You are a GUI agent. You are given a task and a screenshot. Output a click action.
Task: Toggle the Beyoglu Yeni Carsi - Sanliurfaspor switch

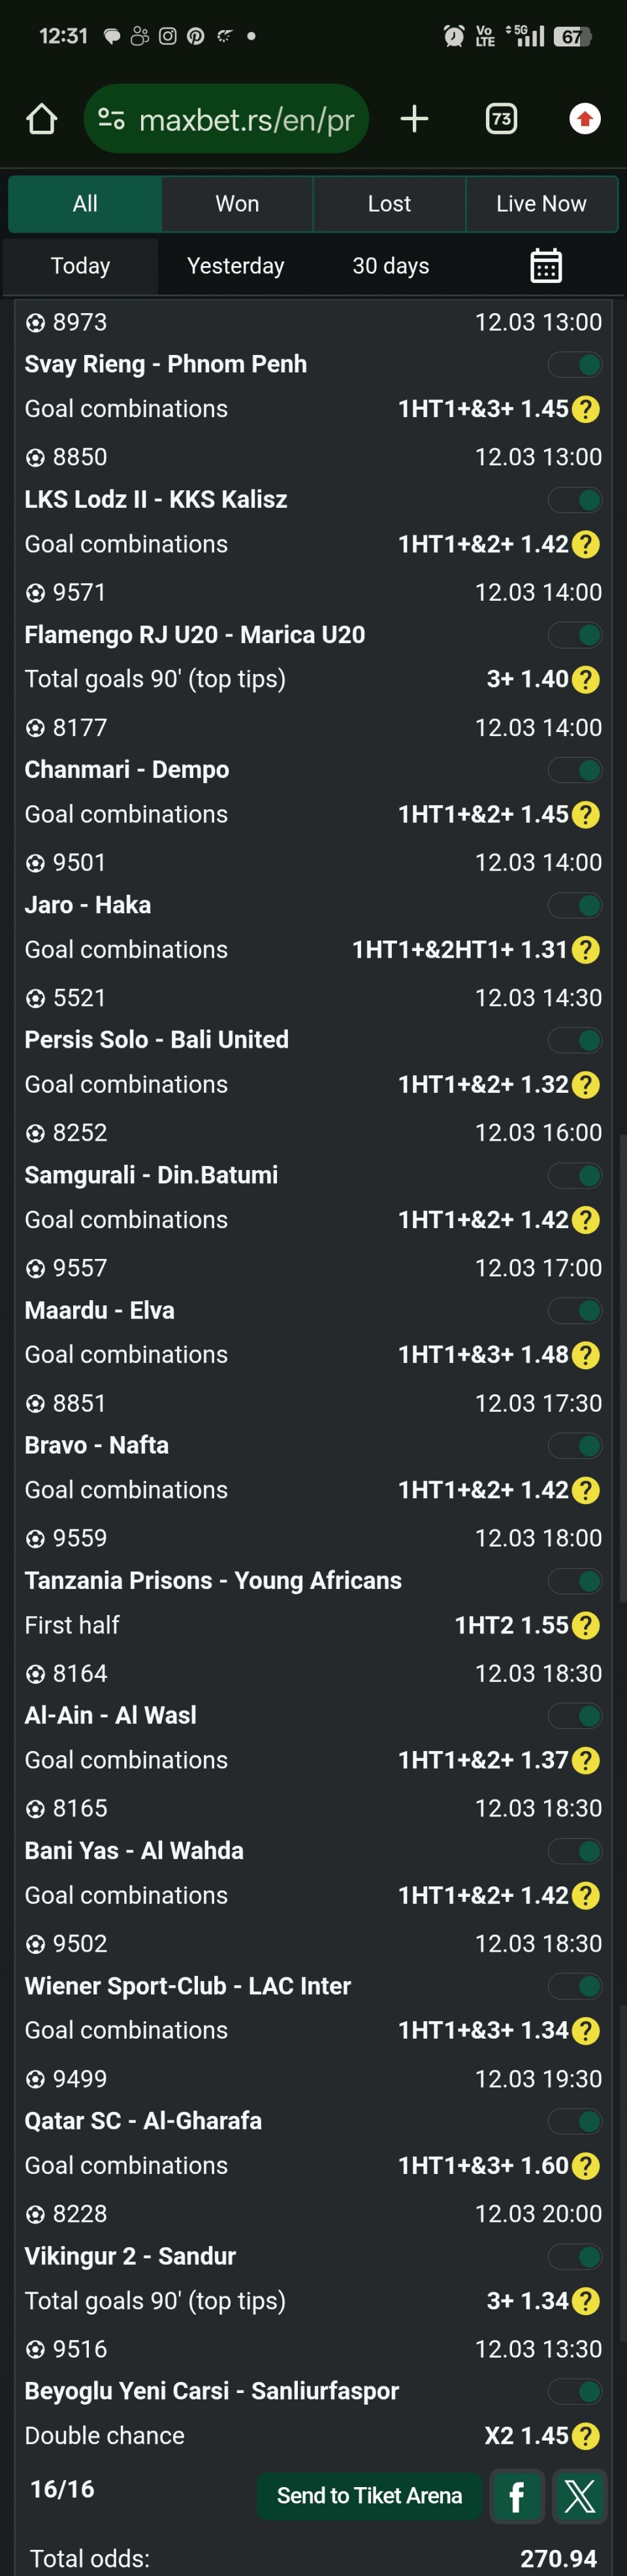[578, 2392]
